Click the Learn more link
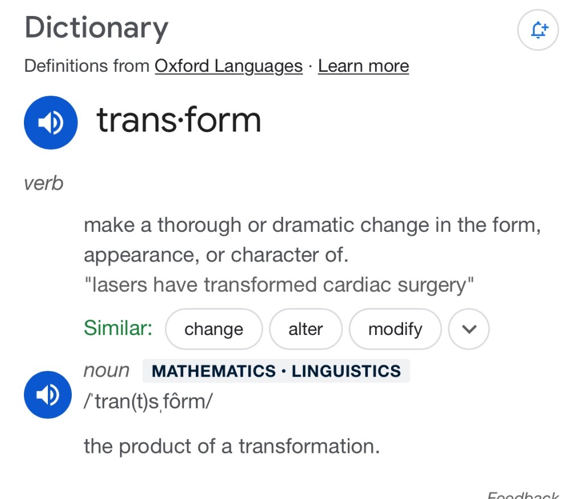Image resolution: width=583 pixels, height=499 pixels. pyautogui.click(x=363, y=66)
